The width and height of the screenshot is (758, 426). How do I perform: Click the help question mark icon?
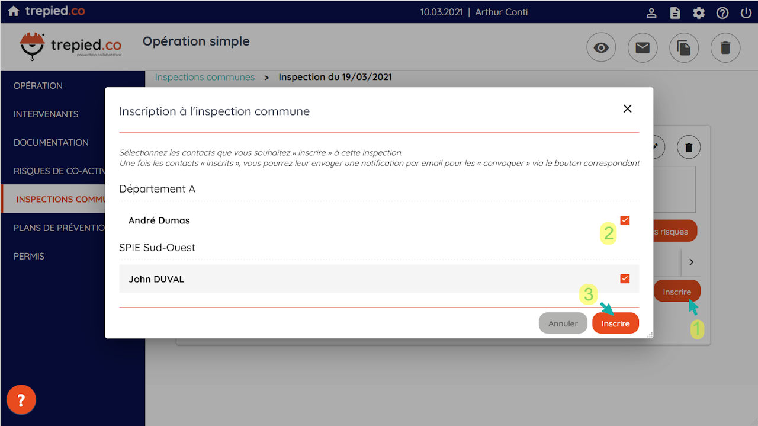[722, 12]
